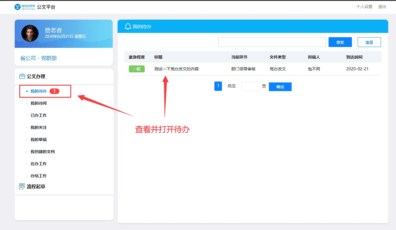Click the 当前环节 column header
The image size is (396, 230).
pyautogui.click(x=239, y=57)
